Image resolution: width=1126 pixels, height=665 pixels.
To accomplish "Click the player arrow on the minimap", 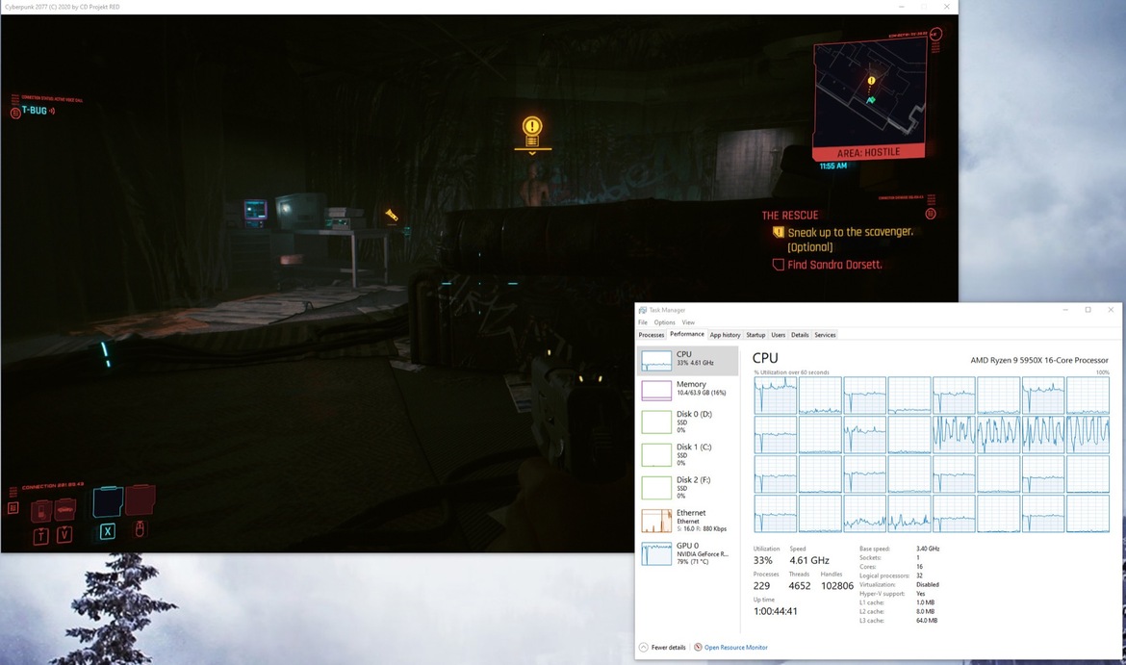I will point(870,100).
